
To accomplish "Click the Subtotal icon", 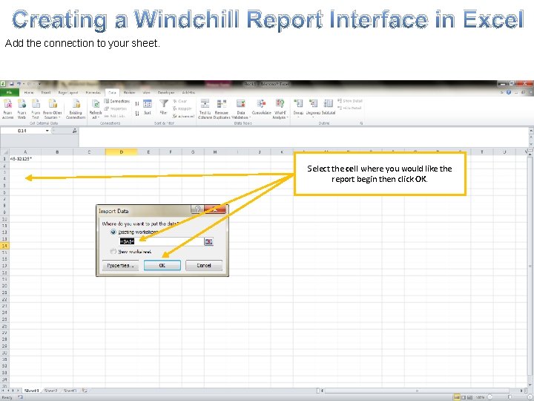I will [x=329, y=107].
